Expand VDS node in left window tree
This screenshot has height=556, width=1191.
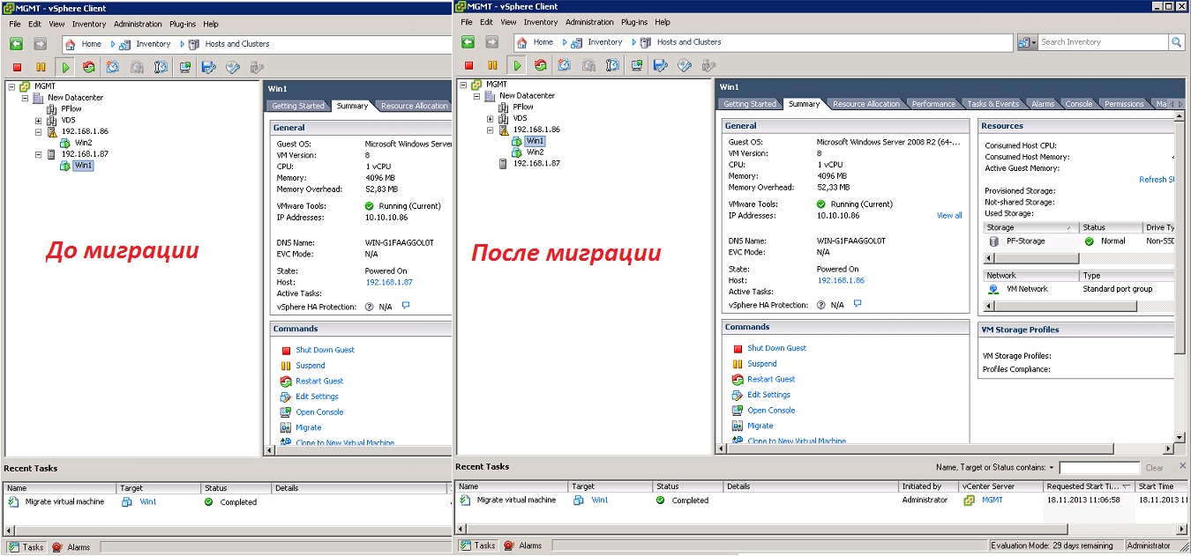pyautogui.click(x=39, y=121)
